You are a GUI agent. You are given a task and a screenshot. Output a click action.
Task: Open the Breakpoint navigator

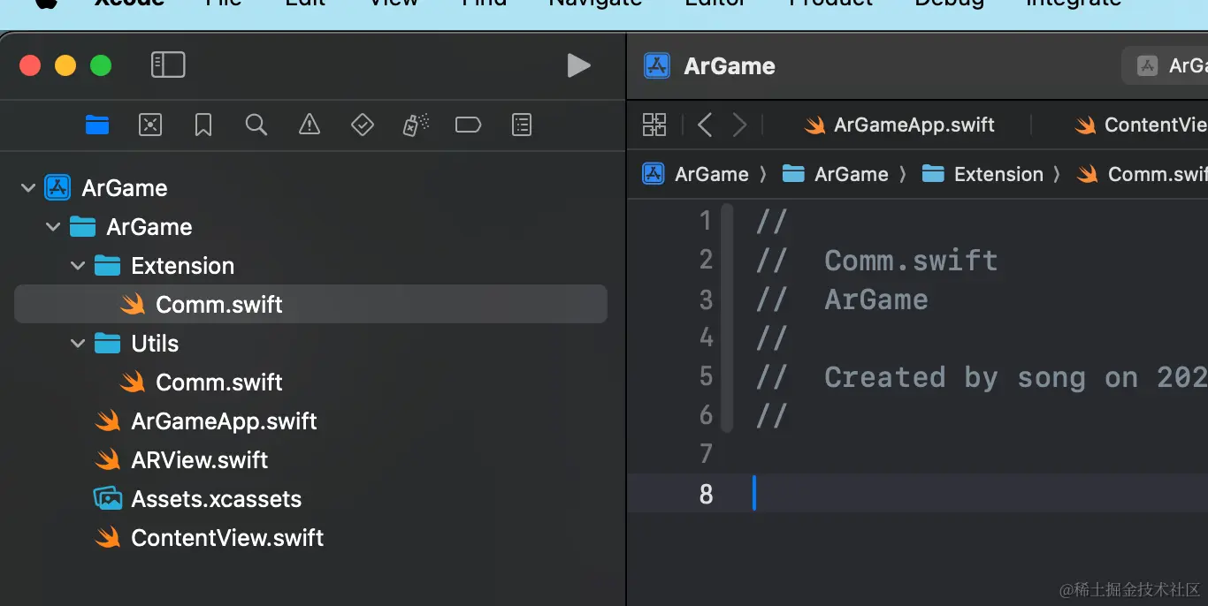pyautogui.click(x=468, y=125)
